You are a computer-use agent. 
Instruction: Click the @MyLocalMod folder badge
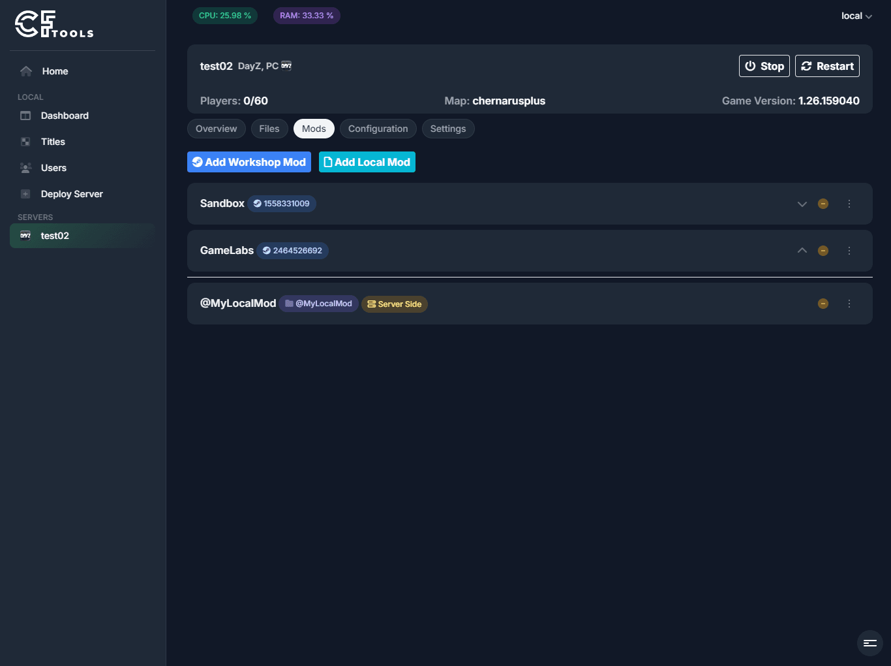pos(319,304)
